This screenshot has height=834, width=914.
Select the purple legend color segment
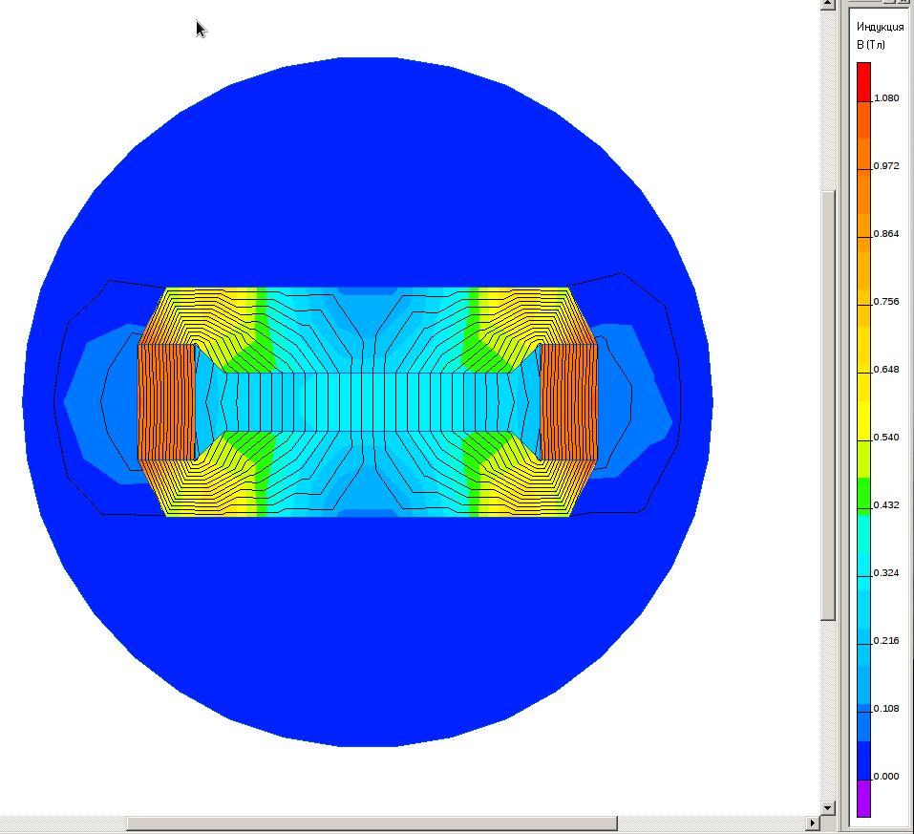click(863, 799)
